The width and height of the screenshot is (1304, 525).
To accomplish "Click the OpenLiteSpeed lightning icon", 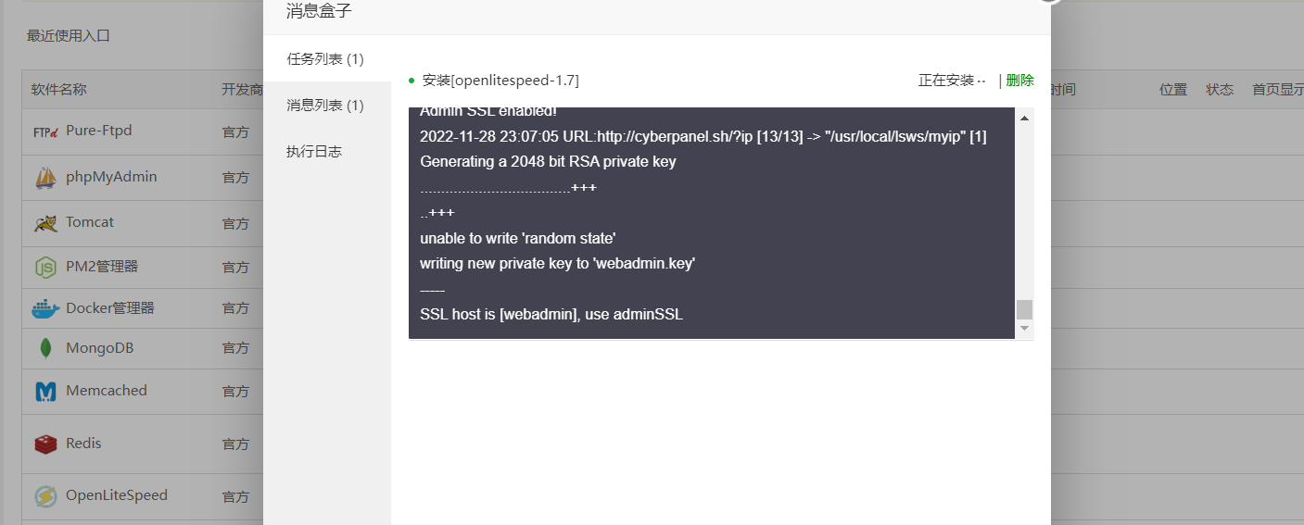I will 45,496.
